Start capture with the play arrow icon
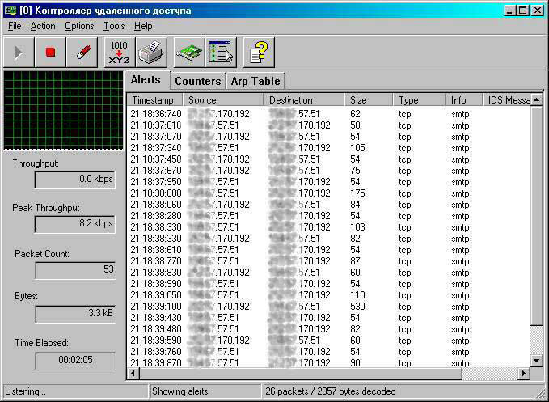Viewport: 549px width, 402px height. pyautogui.click(x=19, y=53)
